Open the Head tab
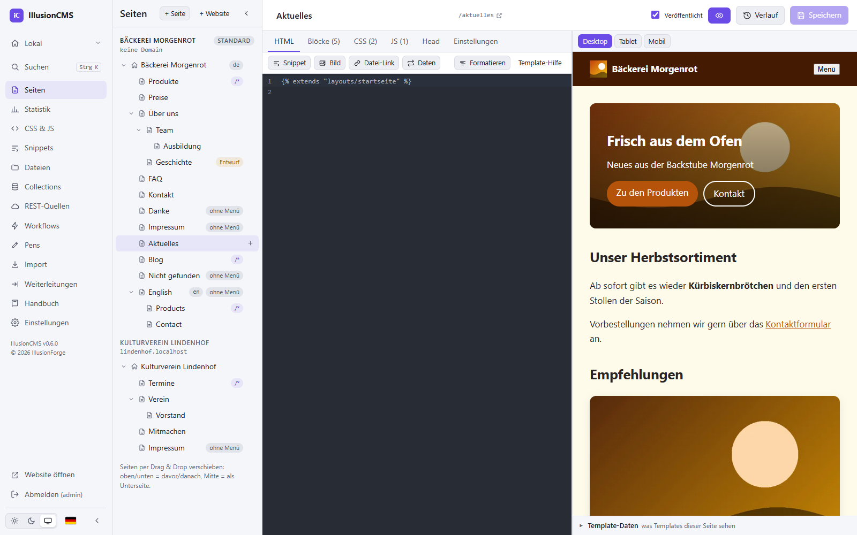Image resolution: width=857 pixels, height=535 pixels. pyautogui.click(x=431, y=41)
